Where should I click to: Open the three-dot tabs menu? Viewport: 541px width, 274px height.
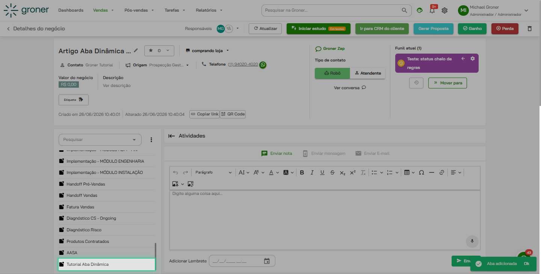click(x=151, y=140)
